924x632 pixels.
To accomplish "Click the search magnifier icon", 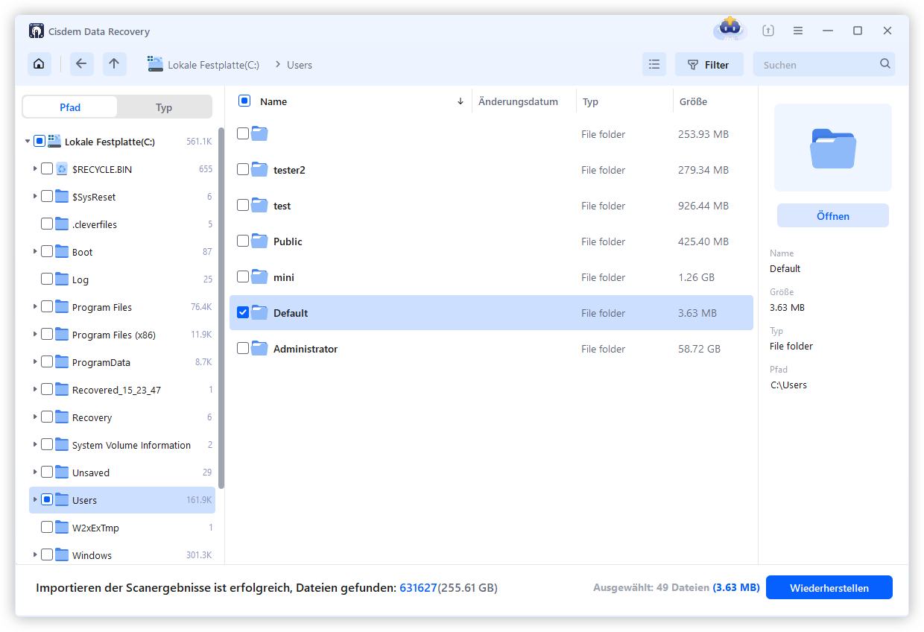I will [885, 64].
